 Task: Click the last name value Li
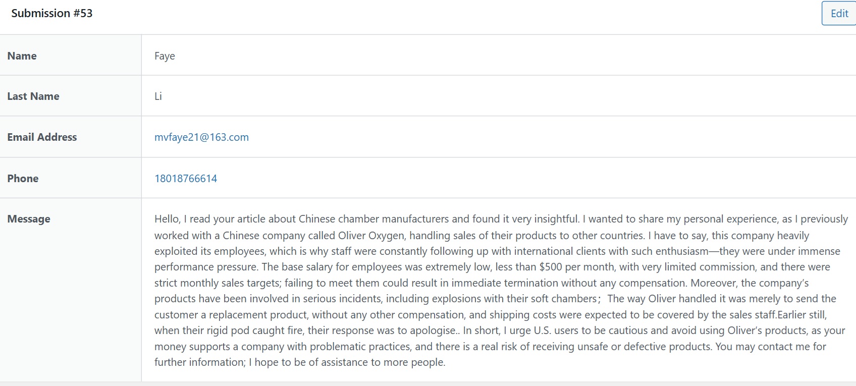158,96
